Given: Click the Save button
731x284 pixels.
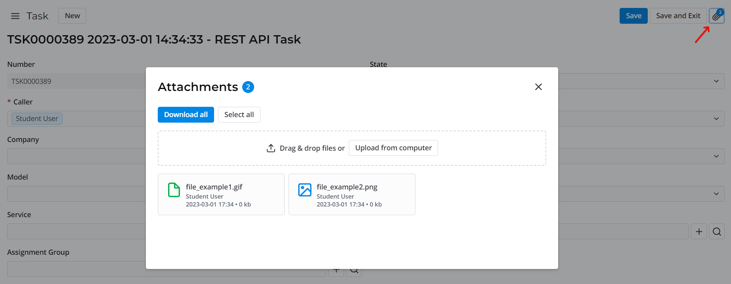Looking at the screenshot, I should [x=633, y=16].
